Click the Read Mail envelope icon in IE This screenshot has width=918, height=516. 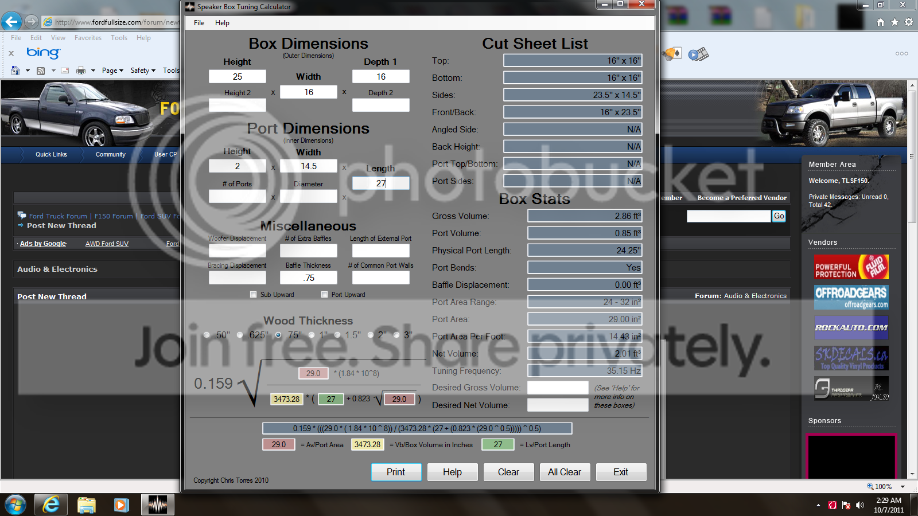coord(65,71)
